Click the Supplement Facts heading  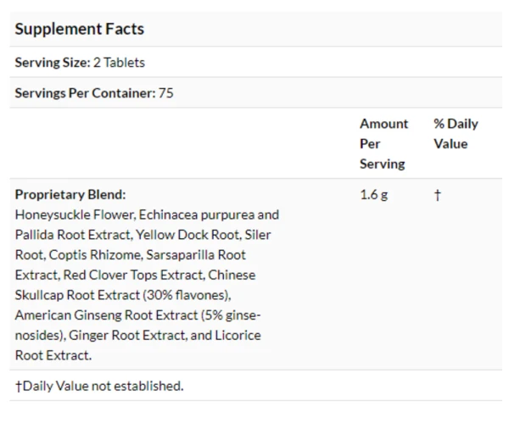(x=80, y=29)
